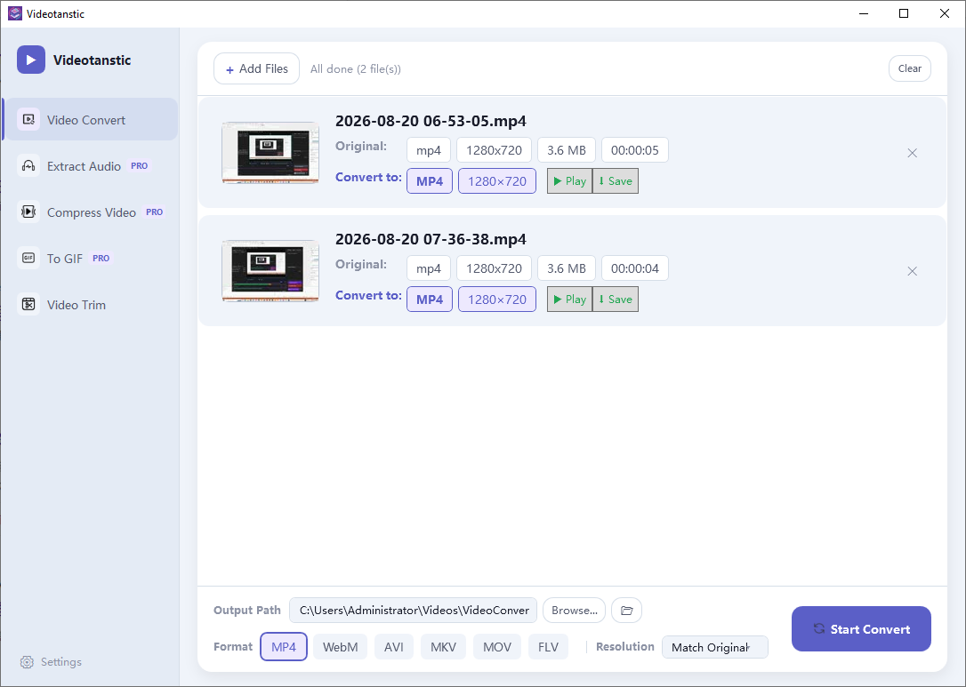Screen dimensions: 966x687
Task: Click original 1280x720 tag of 06-53-05 file
Action: [x=494, y=149]
